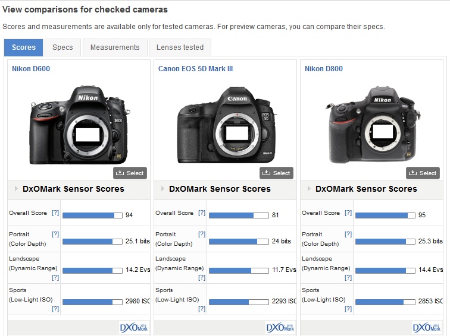Open Overall Score help [?] for Nikon D800
This screenshot has height=336, width=450.
(348, 213)
